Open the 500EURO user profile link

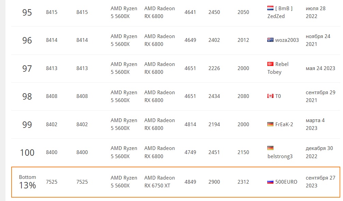286,182
